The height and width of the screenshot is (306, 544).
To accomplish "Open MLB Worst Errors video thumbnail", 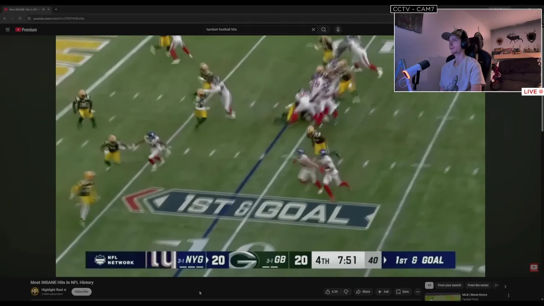I will pyautogui.click(x=442, y=297).
